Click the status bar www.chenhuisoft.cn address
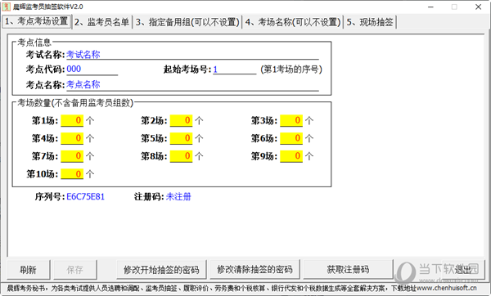The image size is (491, 296). [447, 288]
